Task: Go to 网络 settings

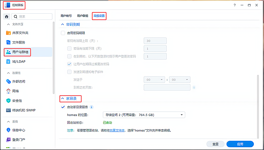Action: [15, 91]
